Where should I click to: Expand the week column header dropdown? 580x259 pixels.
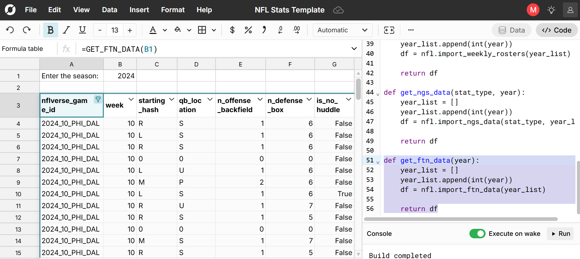point(131,99)
